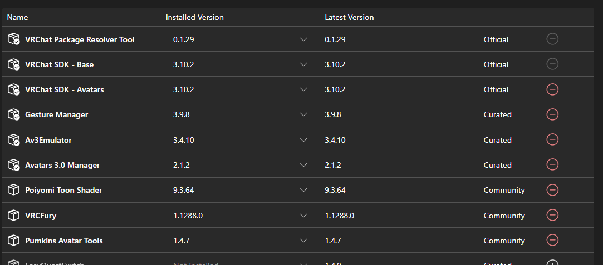Remove the VRChat SDK - Avatars package
603x265 pixels.
552,89
